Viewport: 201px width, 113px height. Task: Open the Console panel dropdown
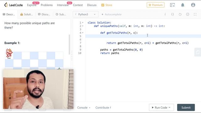84,107
